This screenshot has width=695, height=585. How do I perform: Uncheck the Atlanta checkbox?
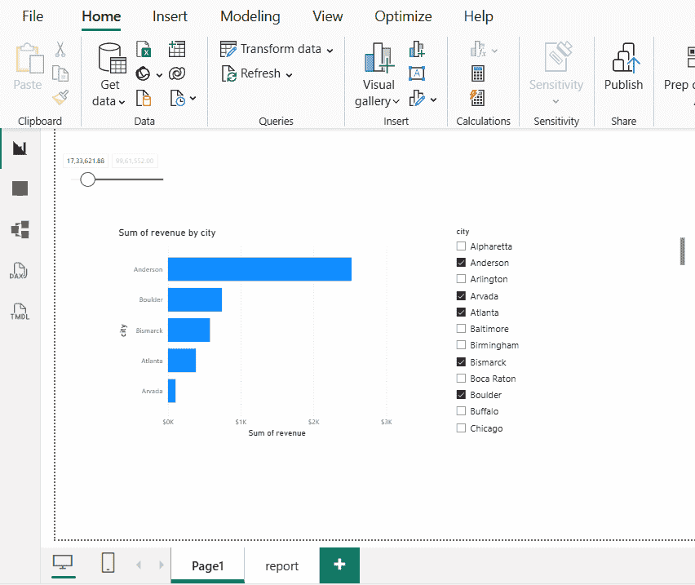[461, 312]
